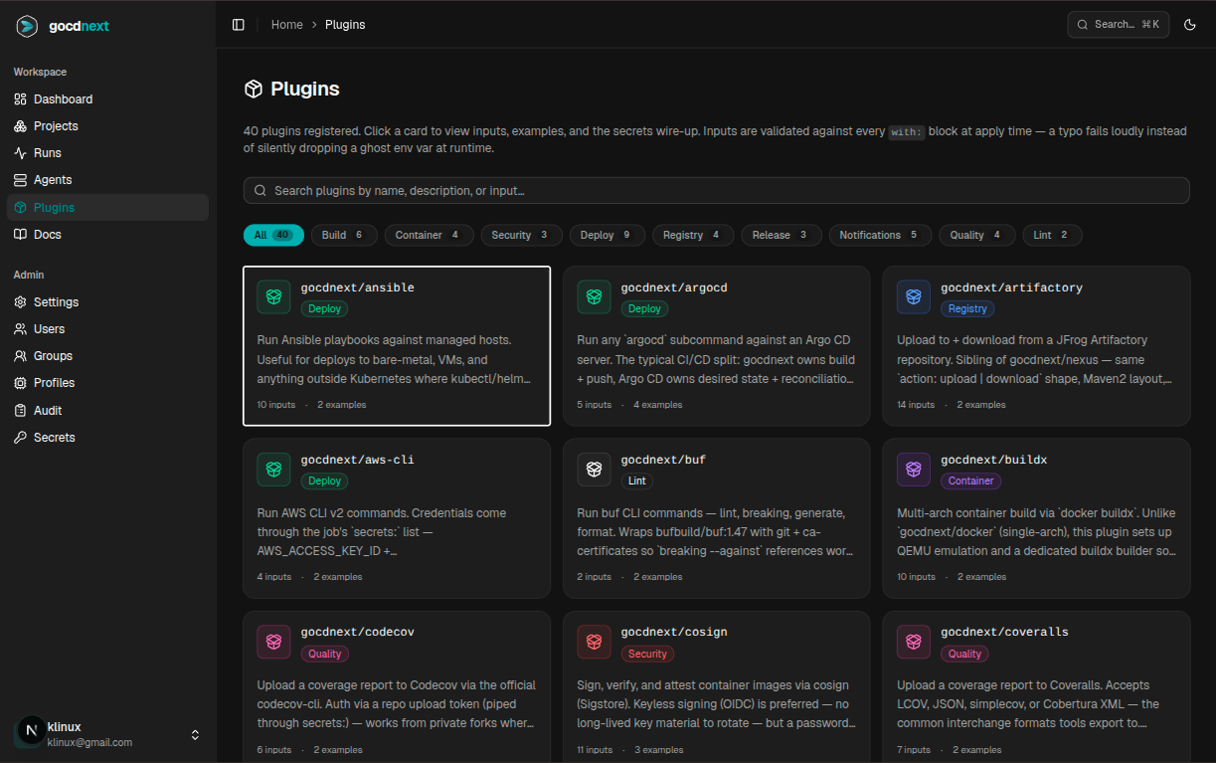Click the Projects sidebar icon
Screen dimensions: 1216x763
tap(21, 126)
